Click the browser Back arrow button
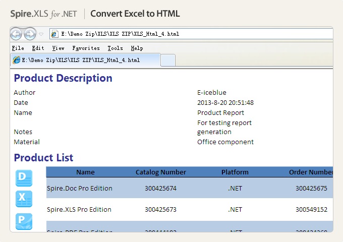This screenshot has width=343, height=242. (x=16, y=34)
